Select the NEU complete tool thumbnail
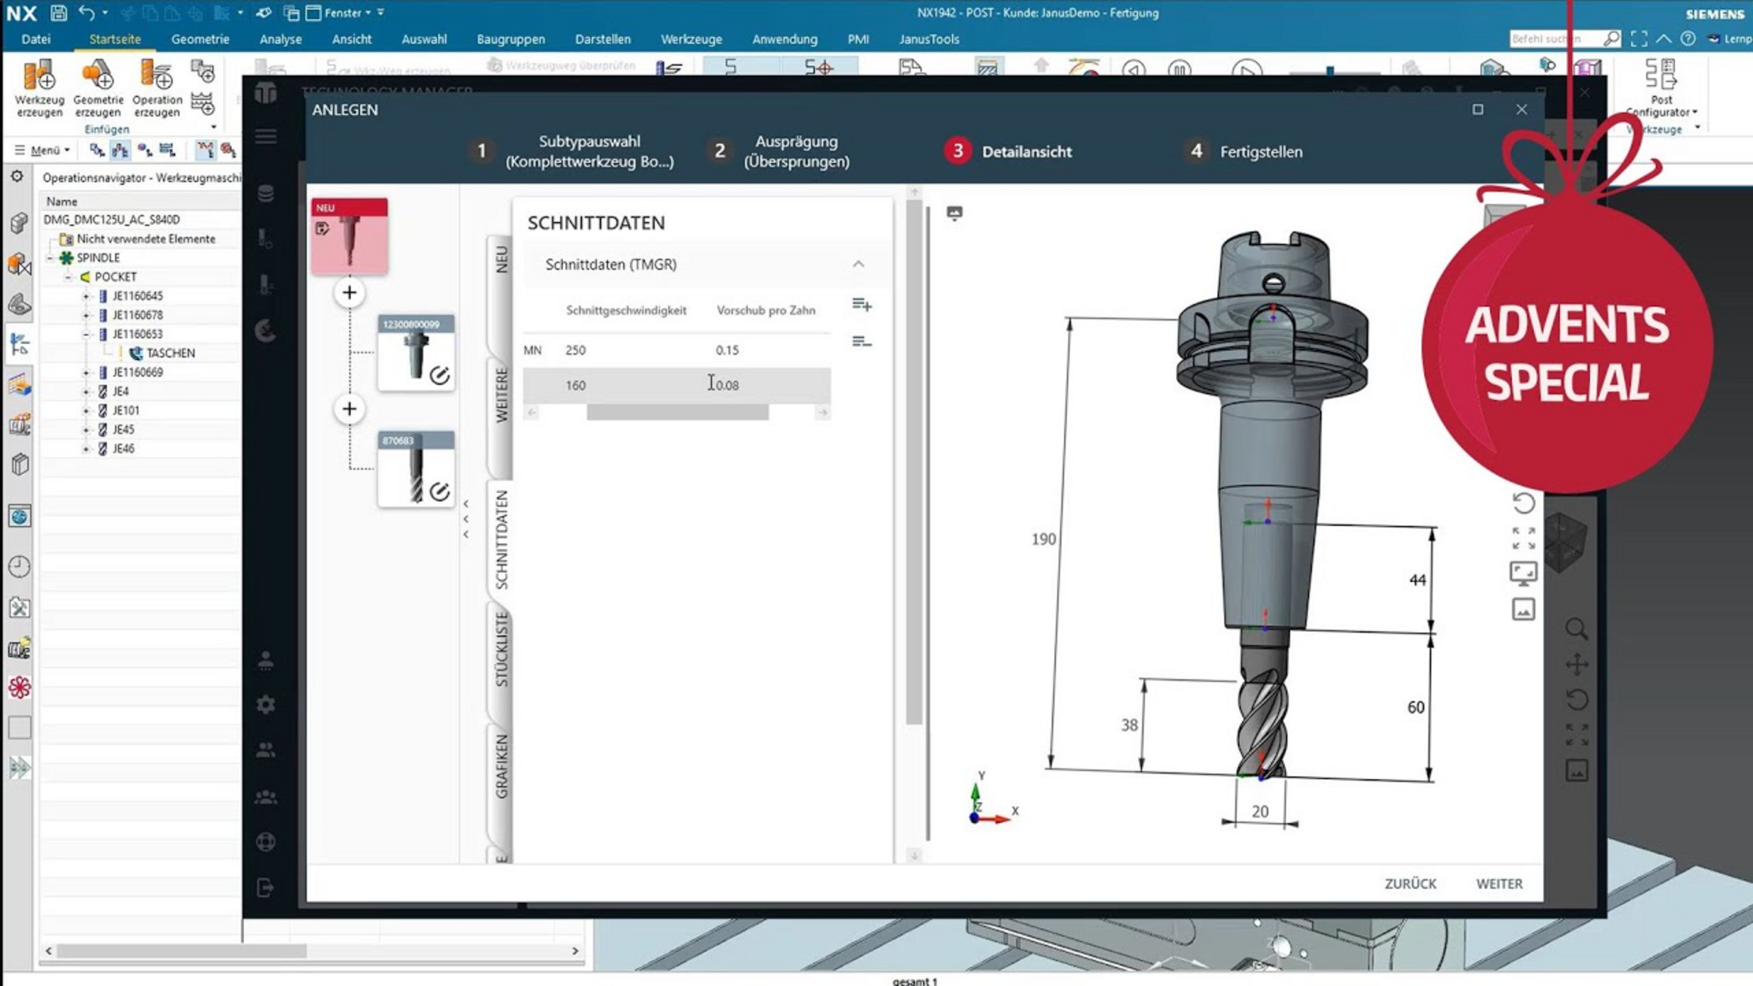The height and width of the screenshot is (986, 1753). (350, 236)
